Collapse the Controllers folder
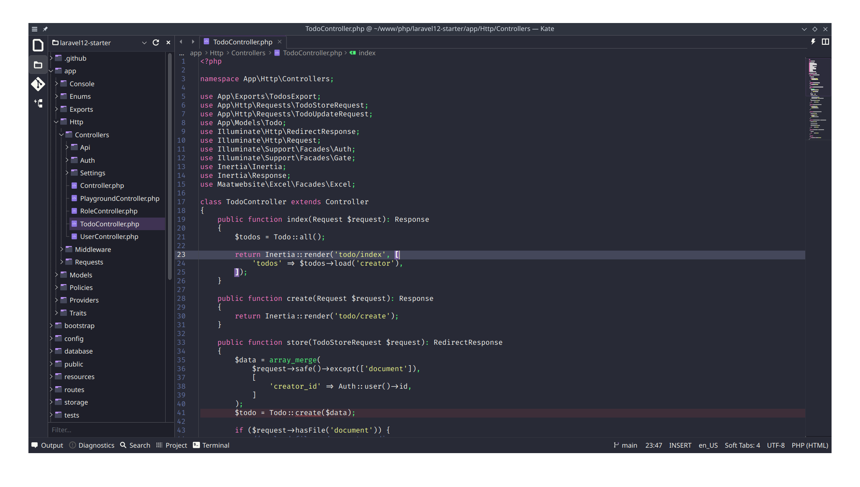Viewport: 860px width, 487px height. pos(61,135)
